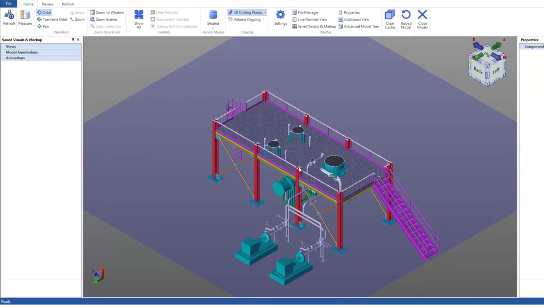The height and width of the screenshot is (305, 544).
Task: Open the Advanced Model Tree palette
Action: pyautogui.click(x=359, y=26)
